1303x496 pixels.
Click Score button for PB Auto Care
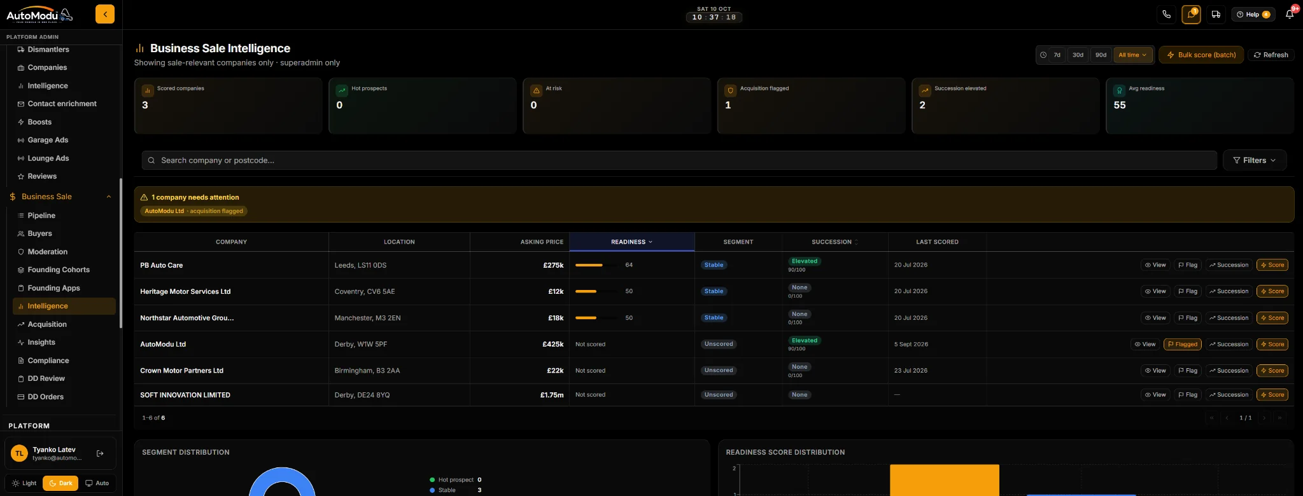[x=1272, y=265]
